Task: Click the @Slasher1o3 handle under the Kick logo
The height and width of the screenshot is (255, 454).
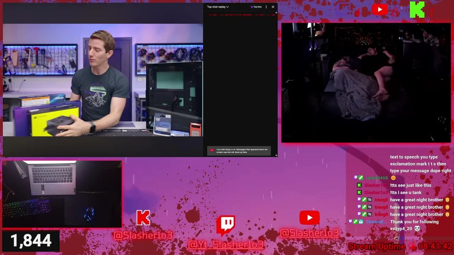Action: tap(143, 235)
